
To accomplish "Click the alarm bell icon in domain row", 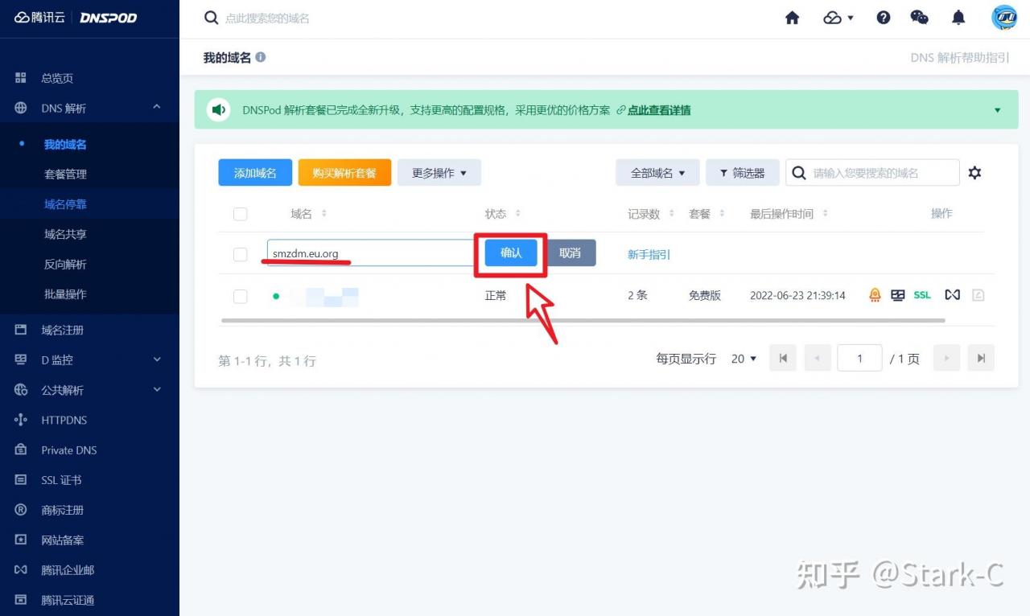I will pyautogui.click(x=875, y=295).
